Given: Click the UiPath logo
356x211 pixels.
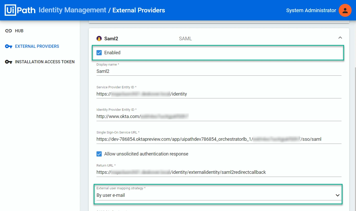Looking at the screenshot, I should tap(20, 10).
